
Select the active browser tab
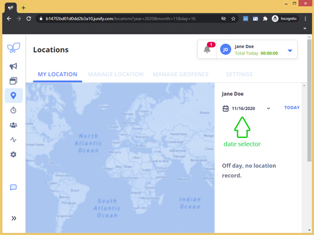(10, 8)
